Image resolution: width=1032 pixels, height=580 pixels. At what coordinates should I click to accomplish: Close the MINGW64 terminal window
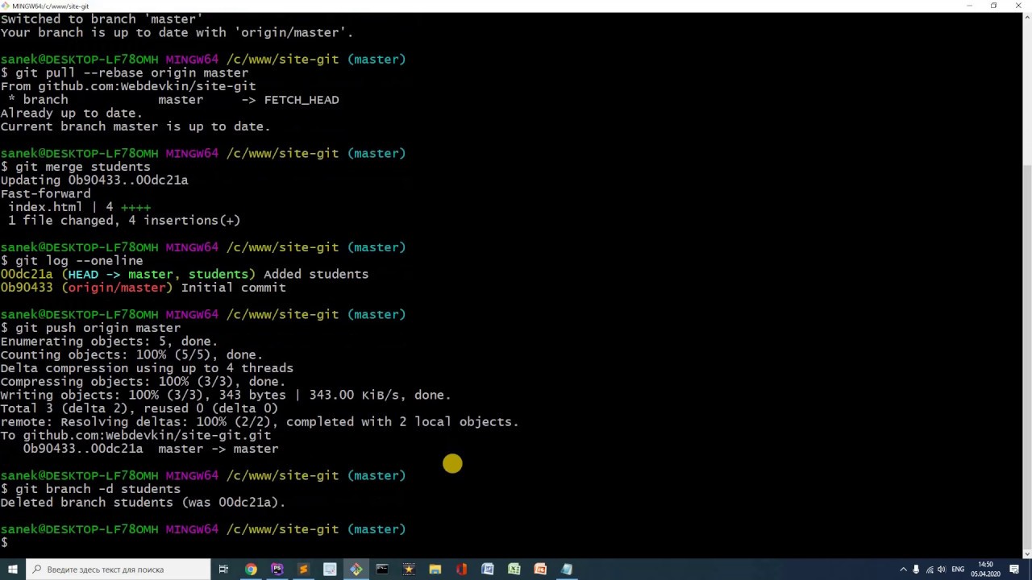coord(1018,6)
